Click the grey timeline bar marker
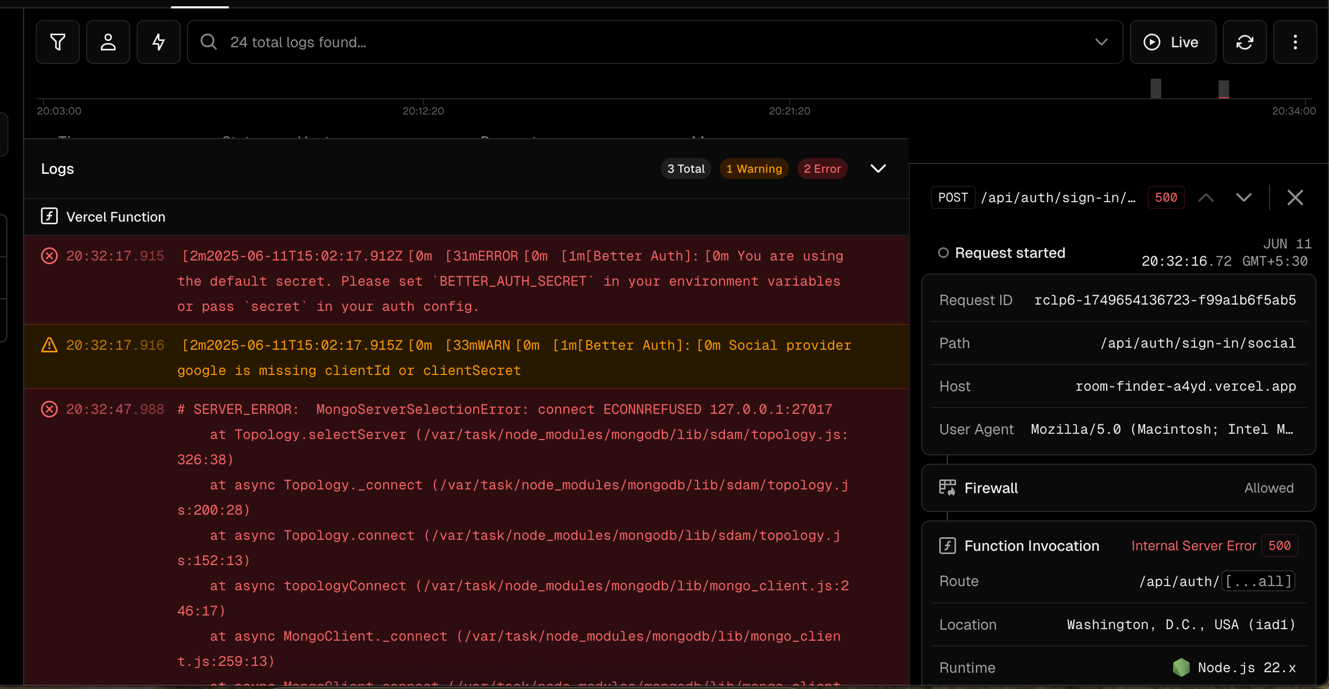This screenshot has height=689, width=1329. [x=1156, y=88]
